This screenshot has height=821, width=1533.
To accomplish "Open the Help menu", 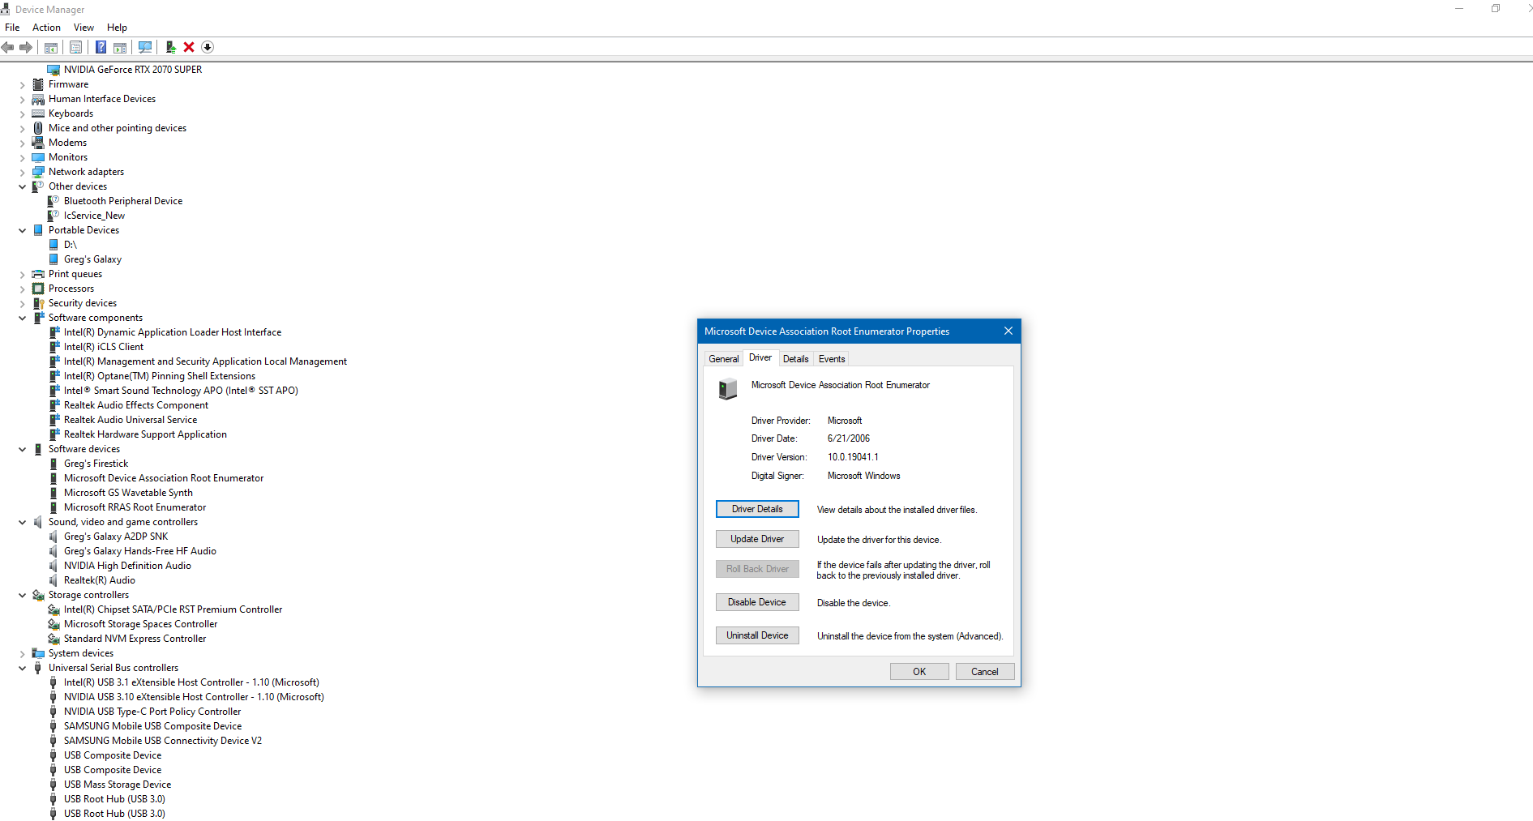I will tap(117, 28).
